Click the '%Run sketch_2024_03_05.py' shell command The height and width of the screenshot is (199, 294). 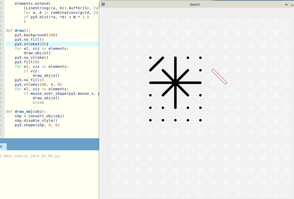click(x=31, y=156)
